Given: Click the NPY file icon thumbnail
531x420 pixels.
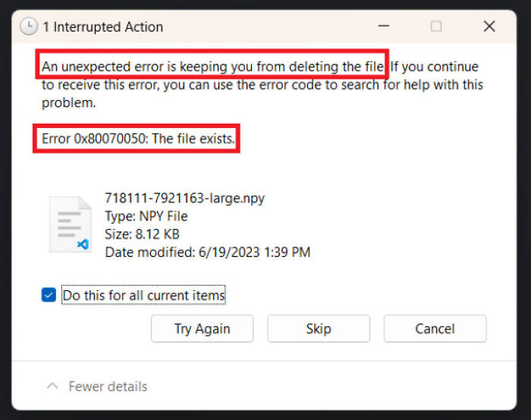Looking at the screenshot, I should click(70, 224).
